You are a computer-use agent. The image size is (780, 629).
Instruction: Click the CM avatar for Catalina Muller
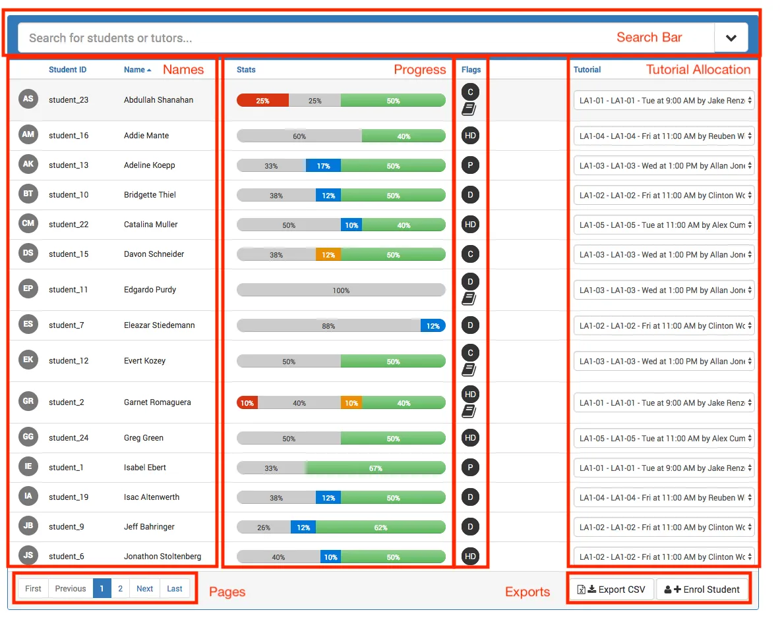pyautogui.click(x=28, y=224)
